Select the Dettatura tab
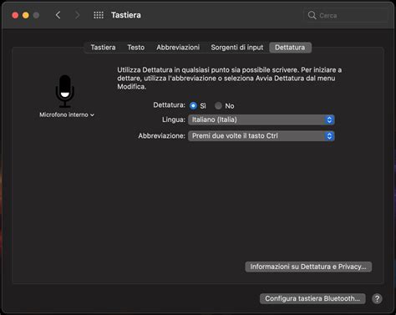The image size is (396, 315). point(290,48)
